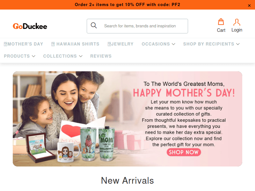The height and width of the screenshot is (191, 255).
Task: Go to GoDuckee logo homepage
Action: tap(30, 26)
